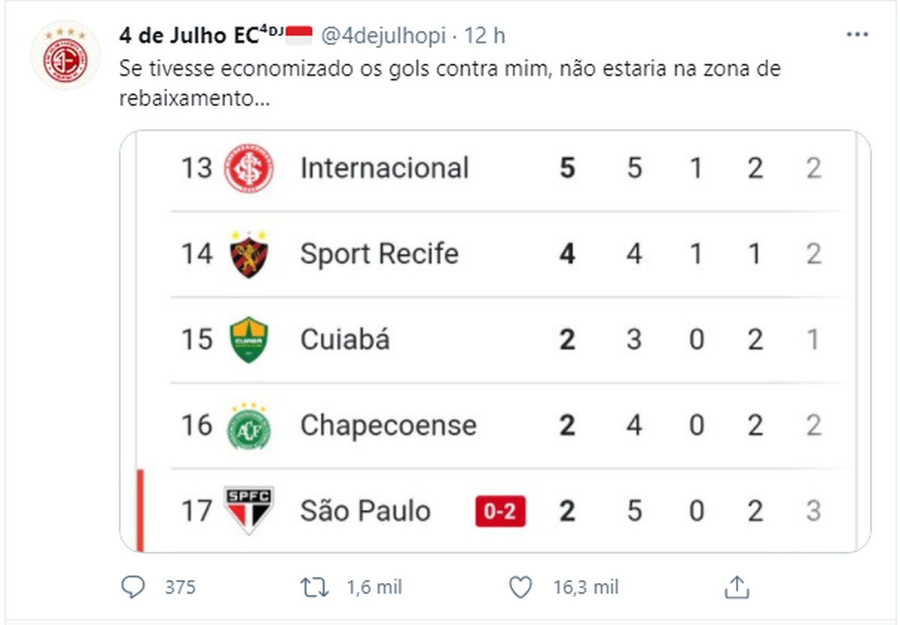Click the Sport Recife club crest
The image size is (900, 625).
coord(249,254)
